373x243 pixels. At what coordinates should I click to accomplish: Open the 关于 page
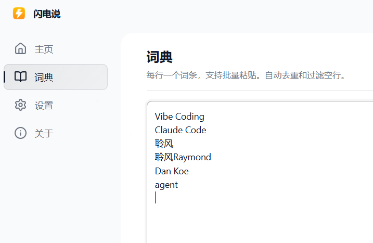[x=44, y=134]
